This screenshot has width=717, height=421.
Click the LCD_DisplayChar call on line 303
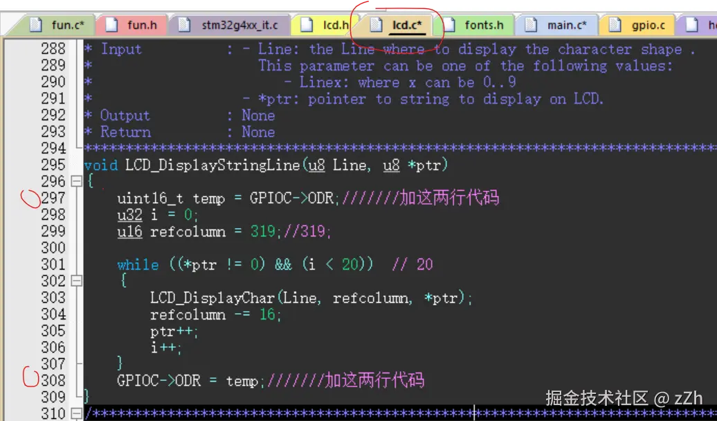tap(212, 298)
